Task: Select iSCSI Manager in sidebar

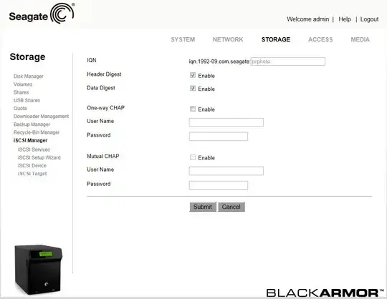Action: [30, 140]
